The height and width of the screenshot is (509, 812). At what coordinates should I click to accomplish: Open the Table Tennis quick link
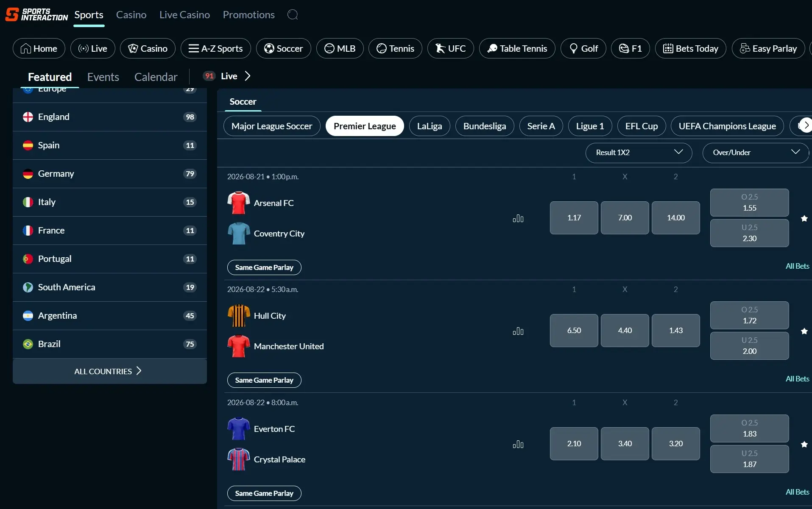517,48
